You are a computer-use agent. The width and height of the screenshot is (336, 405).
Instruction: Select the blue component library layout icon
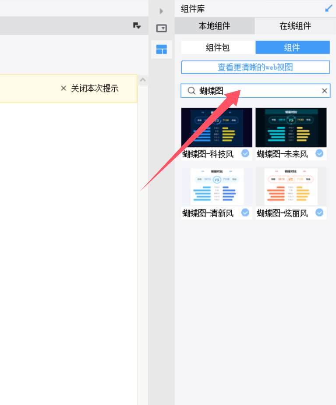(x=162, y=50)
